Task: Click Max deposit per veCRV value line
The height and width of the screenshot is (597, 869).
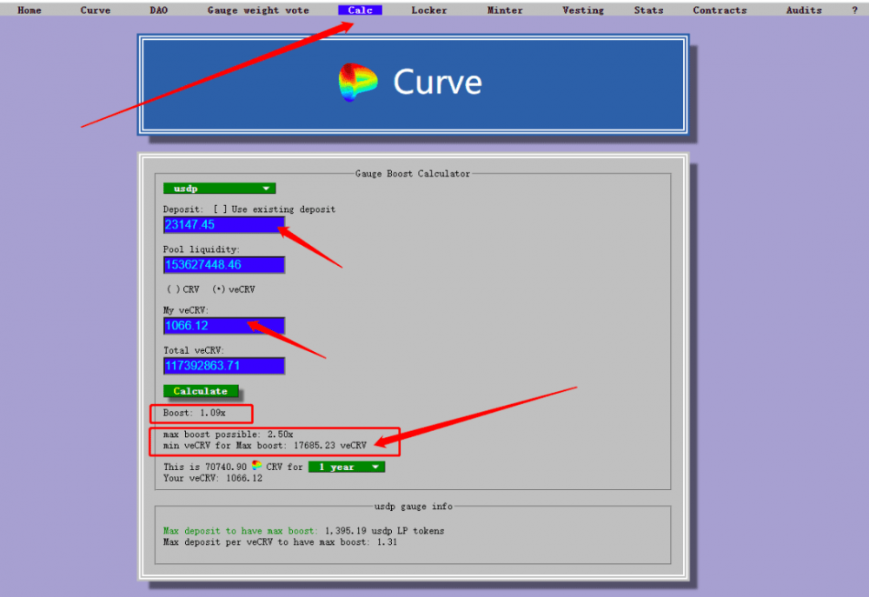Action: tap(280, 541)
